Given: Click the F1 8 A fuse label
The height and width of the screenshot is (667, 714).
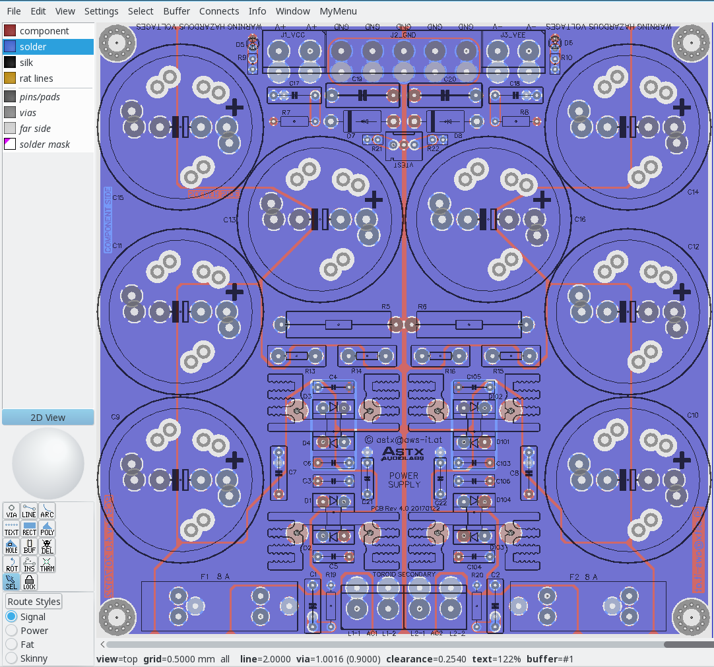Looking at the screenshot, I should pos(215,577).
